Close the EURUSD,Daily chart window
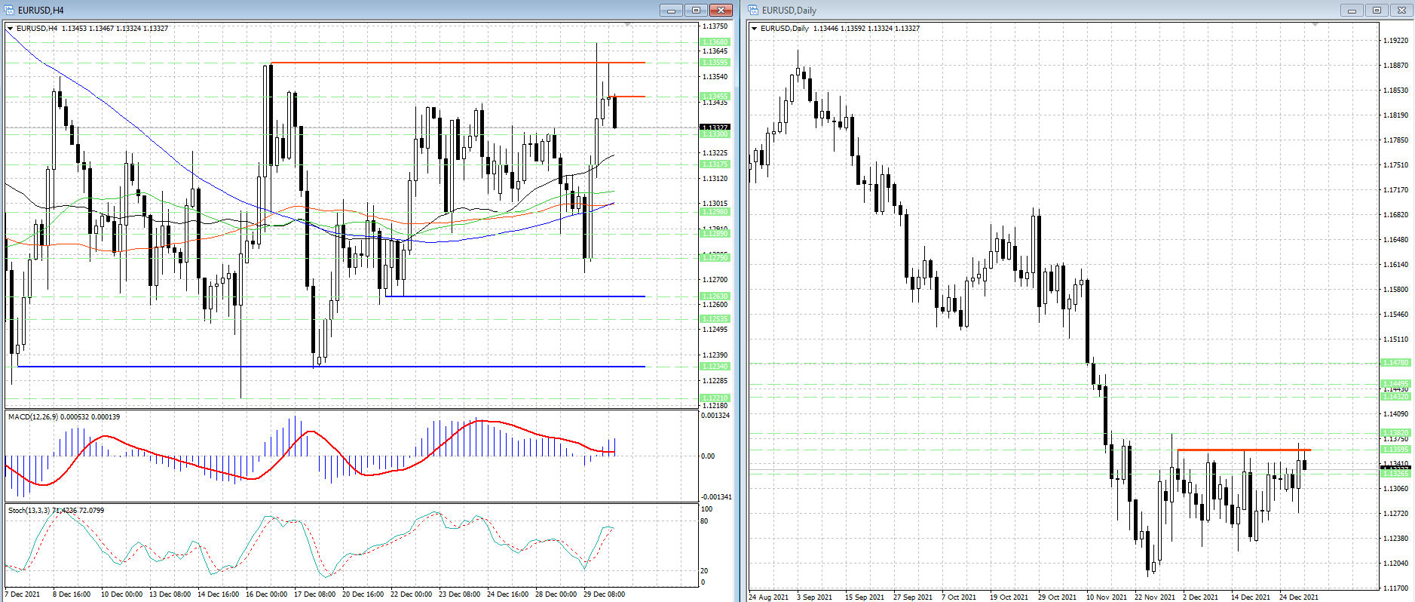 coord(1401,10)
